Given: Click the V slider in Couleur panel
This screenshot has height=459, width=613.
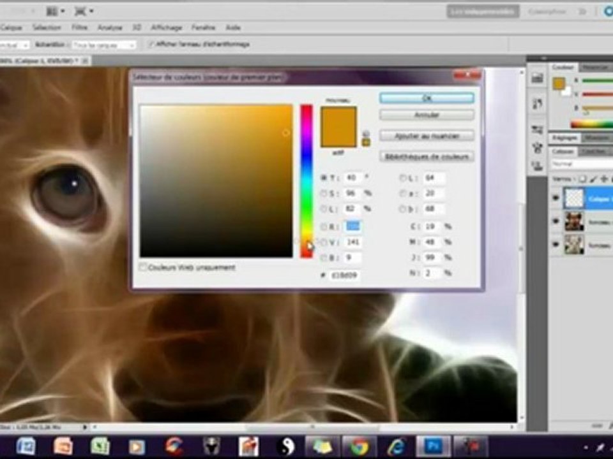Looking at the screenshot, I should [x=597, y=94].
